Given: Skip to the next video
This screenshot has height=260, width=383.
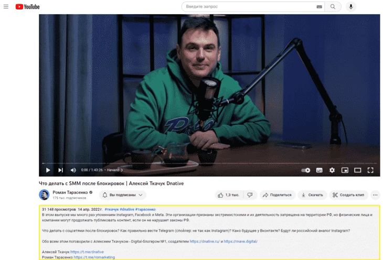Looking at the screenshot, I should coord(60,170).
